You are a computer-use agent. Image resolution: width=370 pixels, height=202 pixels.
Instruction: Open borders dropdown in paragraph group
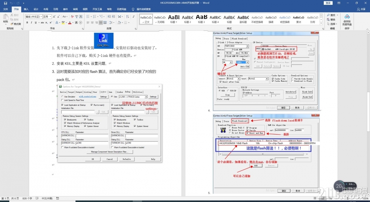(129, 23)
